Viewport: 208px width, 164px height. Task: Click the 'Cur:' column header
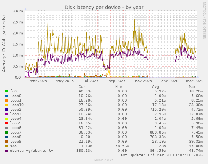83,87
